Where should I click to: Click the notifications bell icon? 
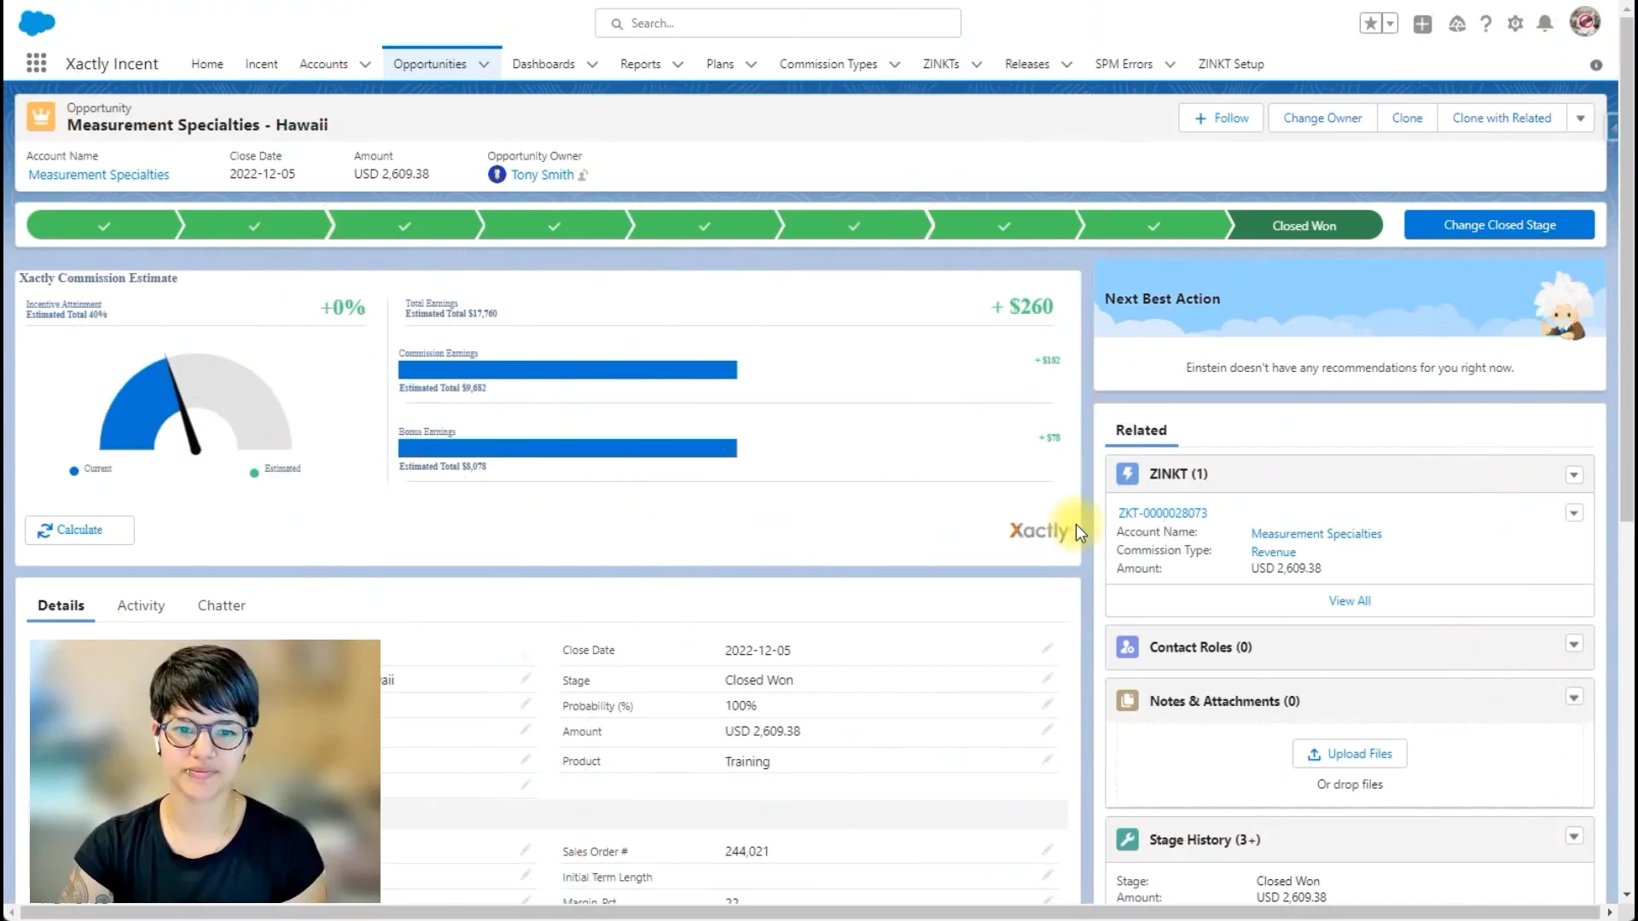pyautogui.click(x=1544, y=24)
